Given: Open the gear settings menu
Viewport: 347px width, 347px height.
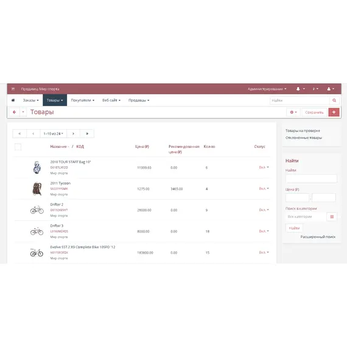Looking at the screenshot, I should tap(293, 112).
